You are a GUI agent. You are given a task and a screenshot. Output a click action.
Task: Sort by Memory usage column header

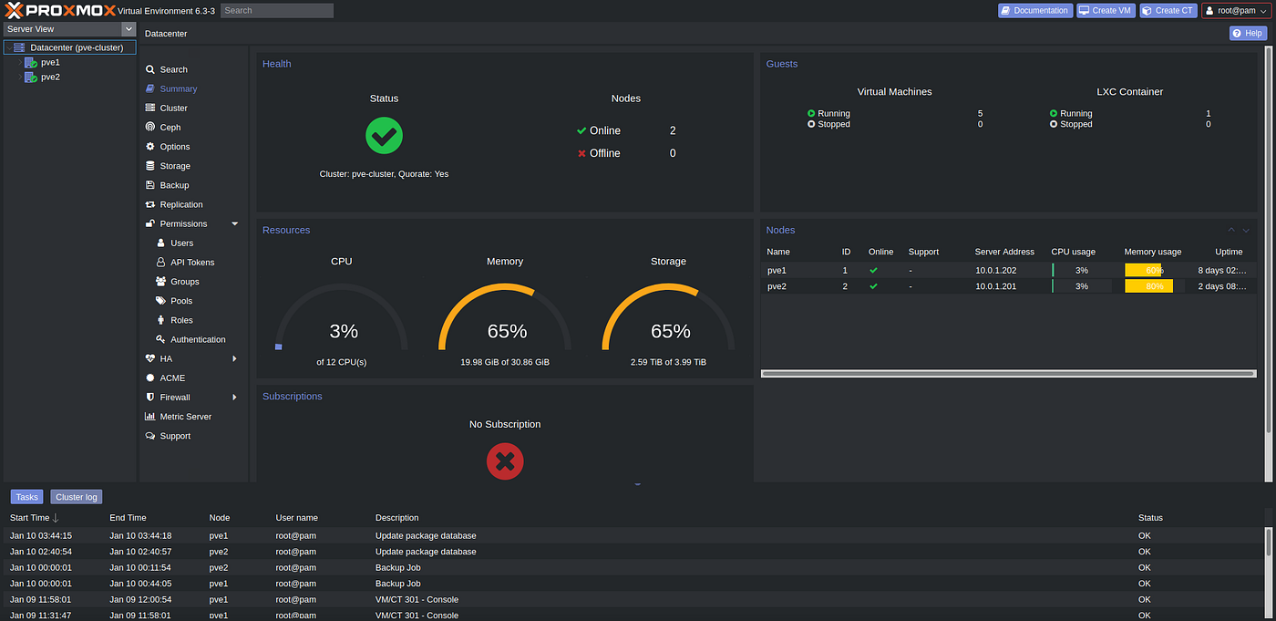[1153, 252]
